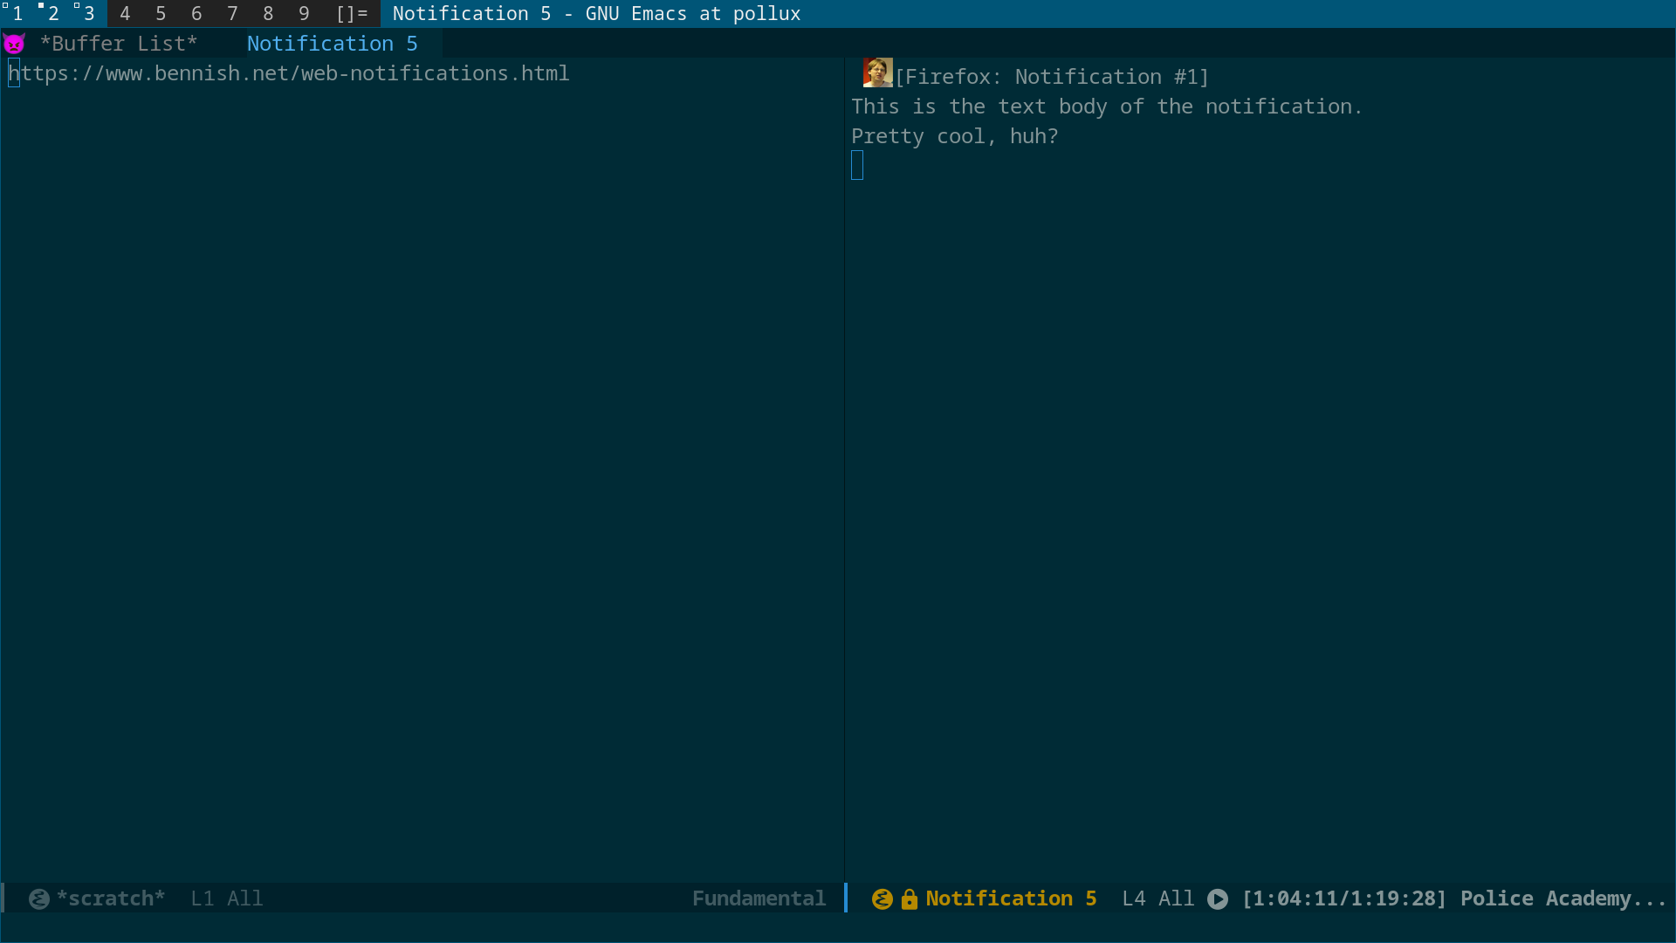The height and width of the screenshot is (943, 1676).
Task: Click the purple devil icon in tab bar
Action: [x=14, y=44]
